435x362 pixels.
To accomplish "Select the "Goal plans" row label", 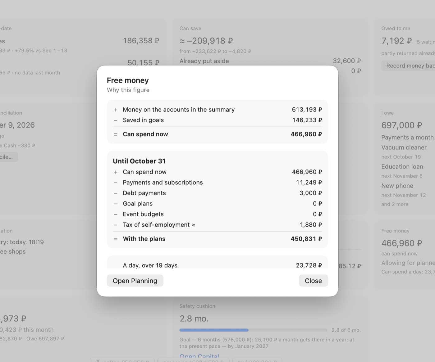I will pos(138,204).
